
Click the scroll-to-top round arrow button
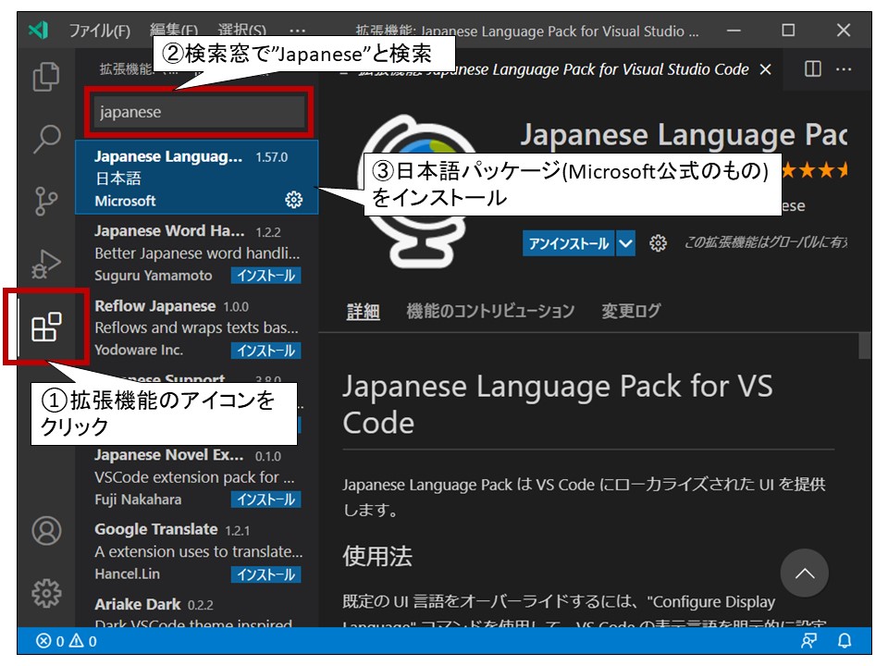click(804, 573)
